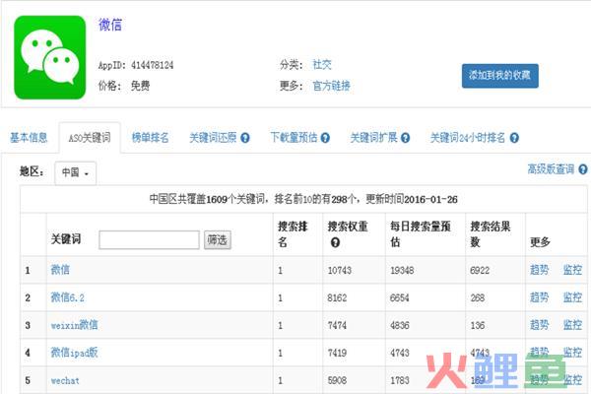Select search weight value 5908
591x394 pixels.
click(337, 380)
